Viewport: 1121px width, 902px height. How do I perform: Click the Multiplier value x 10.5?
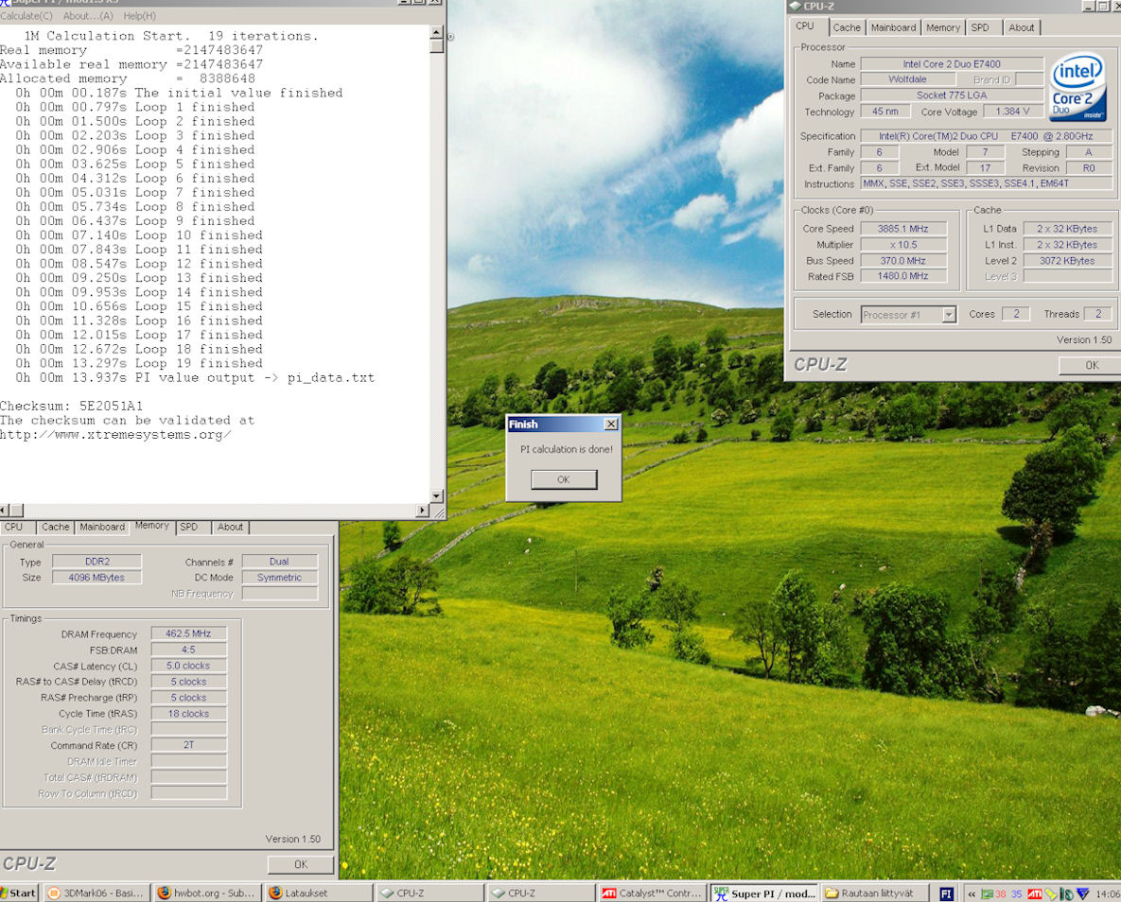902,245
